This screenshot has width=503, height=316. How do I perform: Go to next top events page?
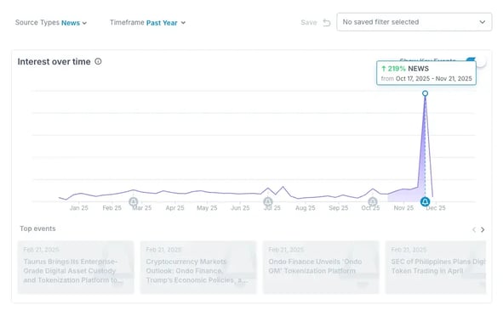pos(483,229)
